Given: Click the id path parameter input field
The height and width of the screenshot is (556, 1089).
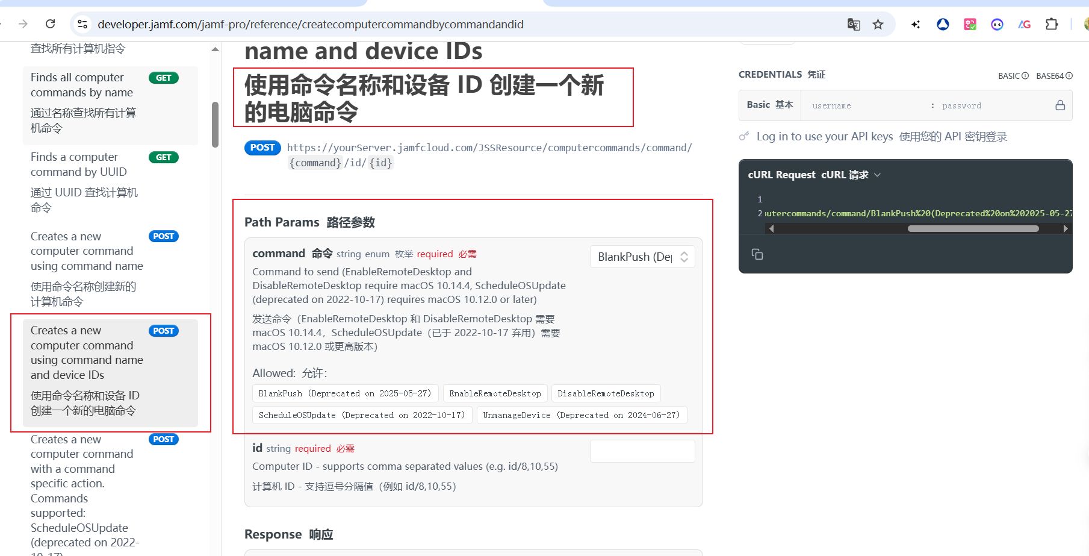Looking at the screenshot, I should [642, 451].
